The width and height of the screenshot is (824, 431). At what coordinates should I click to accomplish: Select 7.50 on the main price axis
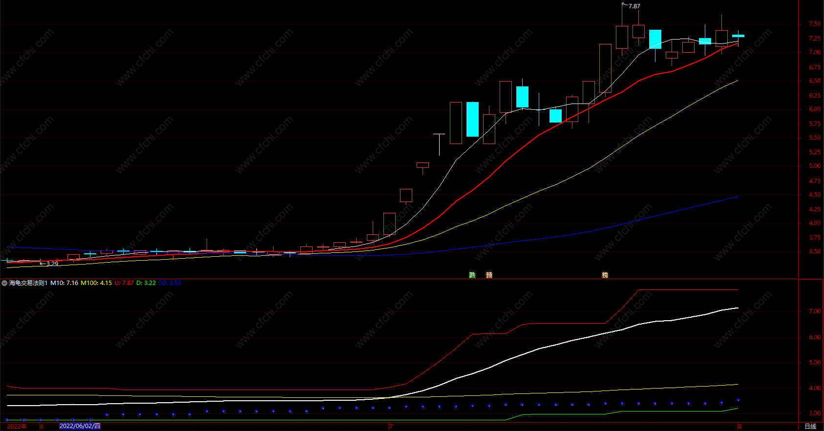tap(814, 24)
